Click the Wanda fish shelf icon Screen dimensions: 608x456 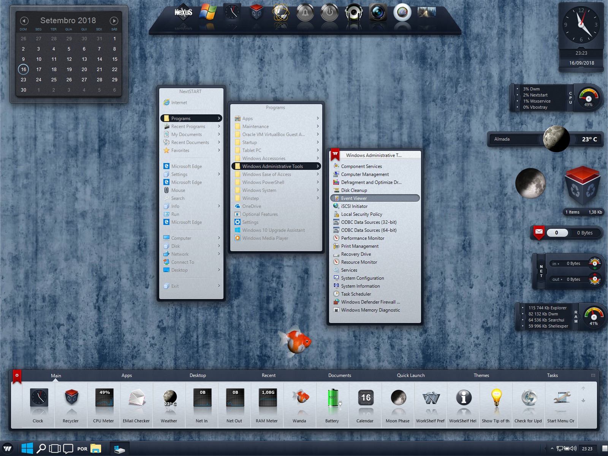pos(301,397)
